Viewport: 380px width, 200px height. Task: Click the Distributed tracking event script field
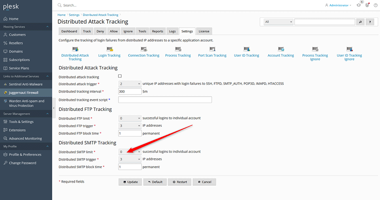[165, 99]
